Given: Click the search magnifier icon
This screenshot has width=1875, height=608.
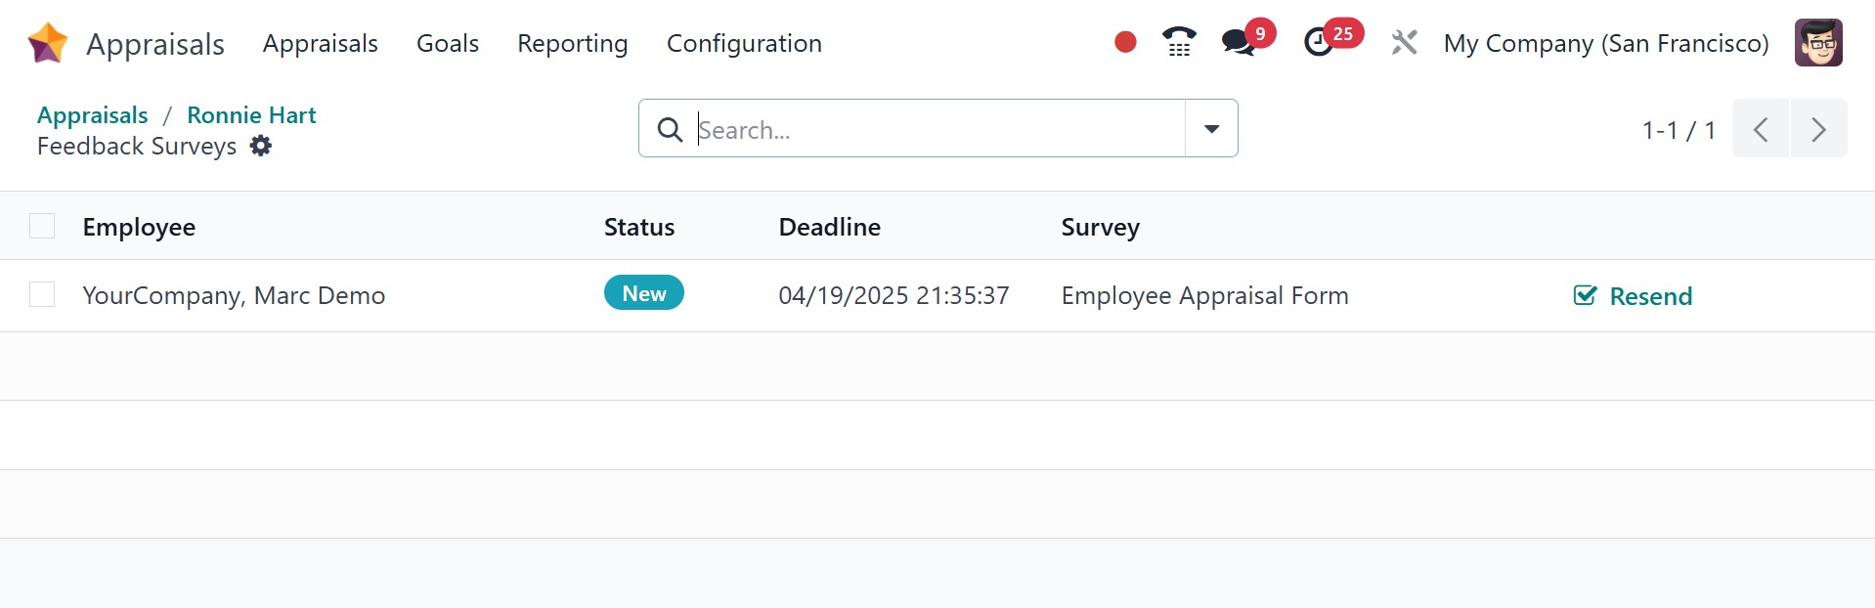Looking at the screenshot, I should pos(670,129).
